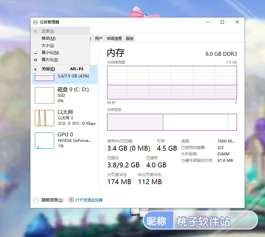265x237 pixels.
Task: Click the GPU 0 usage graph thumbnail
Action: (x=45, y=141)
